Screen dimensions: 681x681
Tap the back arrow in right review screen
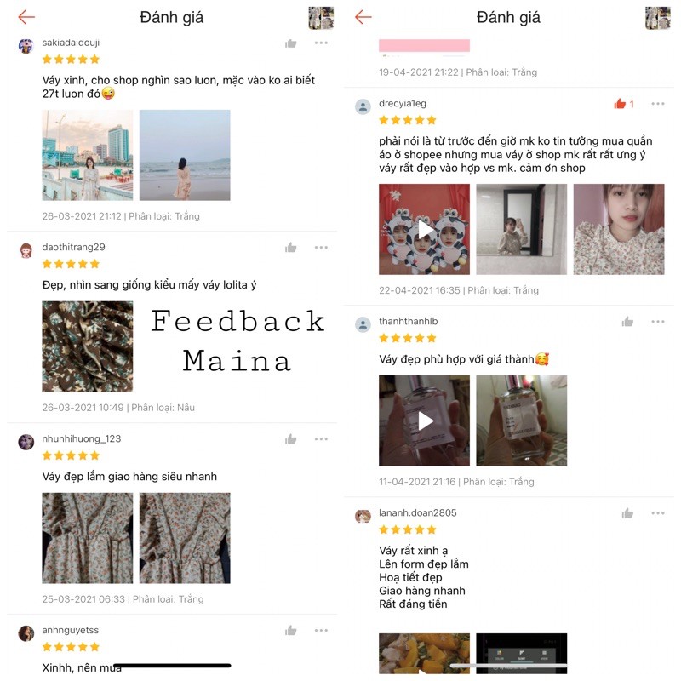(x=363, y=17)
